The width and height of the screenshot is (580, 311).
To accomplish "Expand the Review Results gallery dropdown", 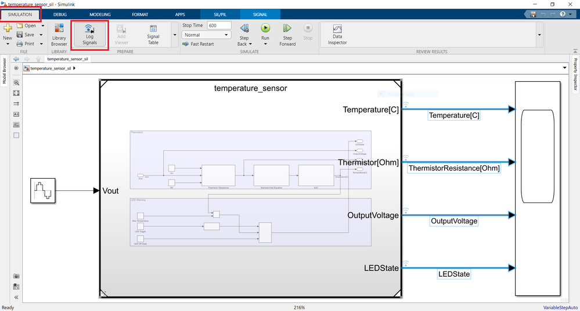I will tap(539, 35).
